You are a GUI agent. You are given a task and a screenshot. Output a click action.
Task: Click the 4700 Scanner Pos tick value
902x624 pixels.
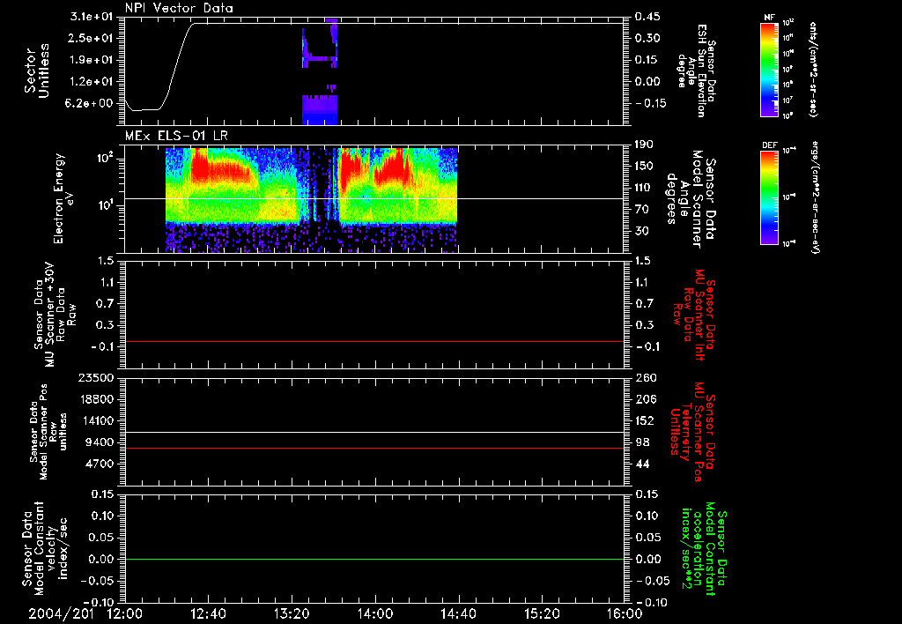(x=100, y=464)
